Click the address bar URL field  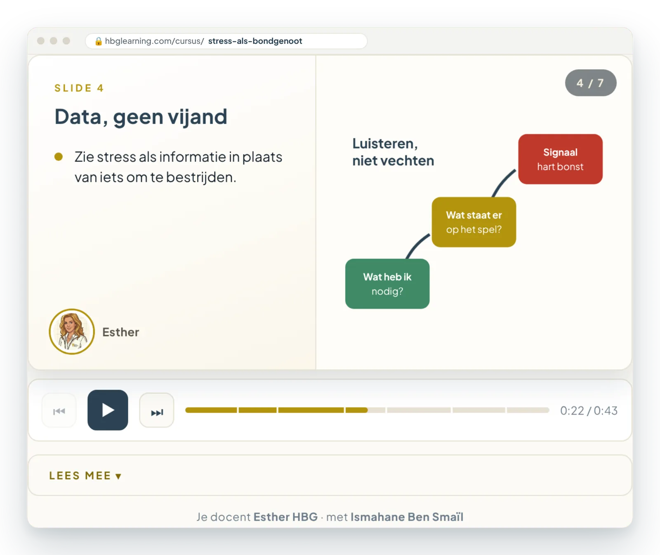[226, 41]
